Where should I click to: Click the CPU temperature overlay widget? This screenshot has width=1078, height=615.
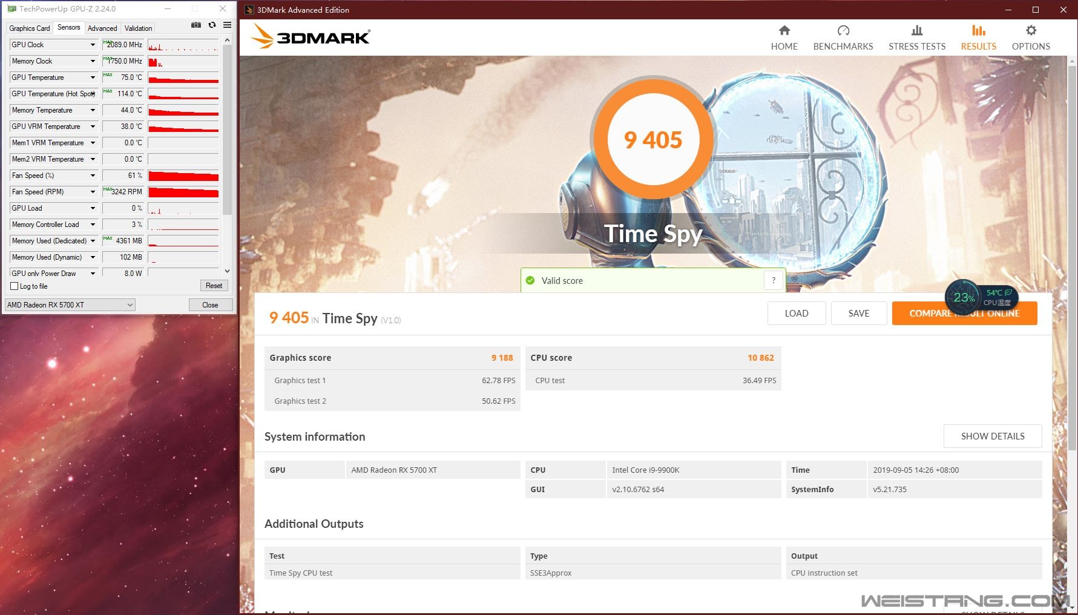(981, 297)
